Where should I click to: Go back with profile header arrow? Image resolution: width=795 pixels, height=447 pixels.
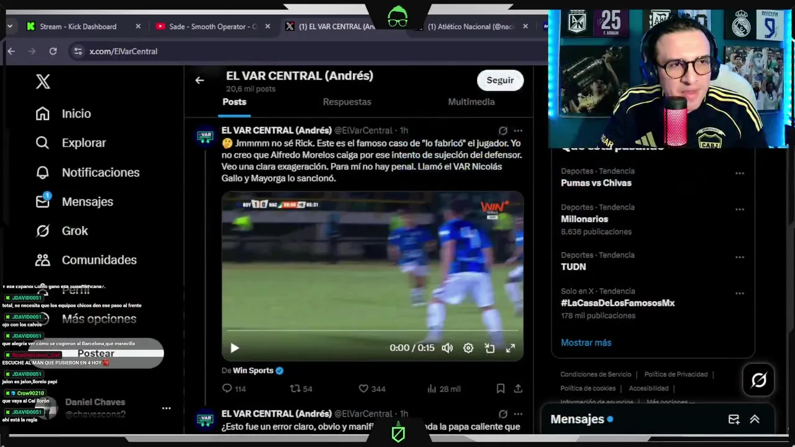[199, 80]
